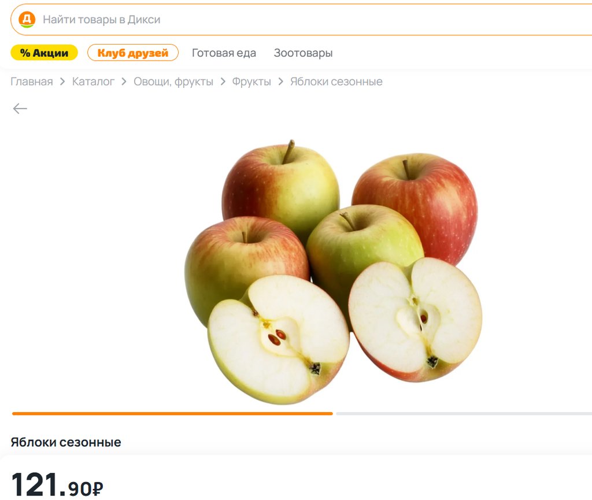Click the Dixy logo icon in search bar
This screenshot has height=500, width=592.
(27, 19)
